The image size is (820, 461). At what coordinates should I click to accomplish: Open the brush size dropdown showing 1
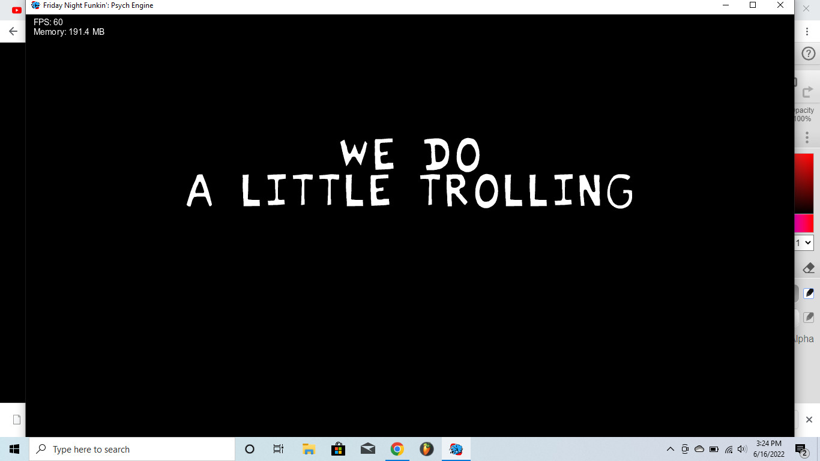(x=804, y=243)
